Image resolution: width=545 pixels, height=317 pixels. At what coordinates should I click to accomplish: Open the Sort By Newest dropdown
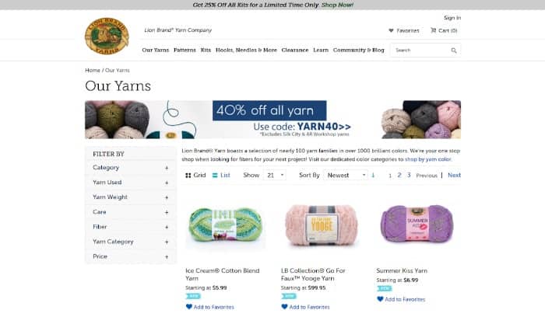[346, 176]
